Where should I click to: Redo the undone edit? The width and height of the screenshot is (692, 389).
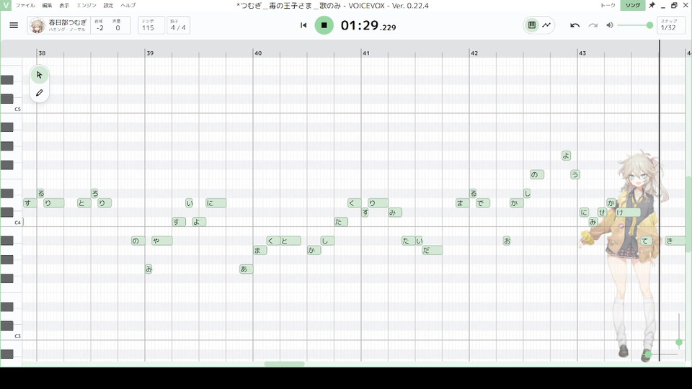point(593,25)
